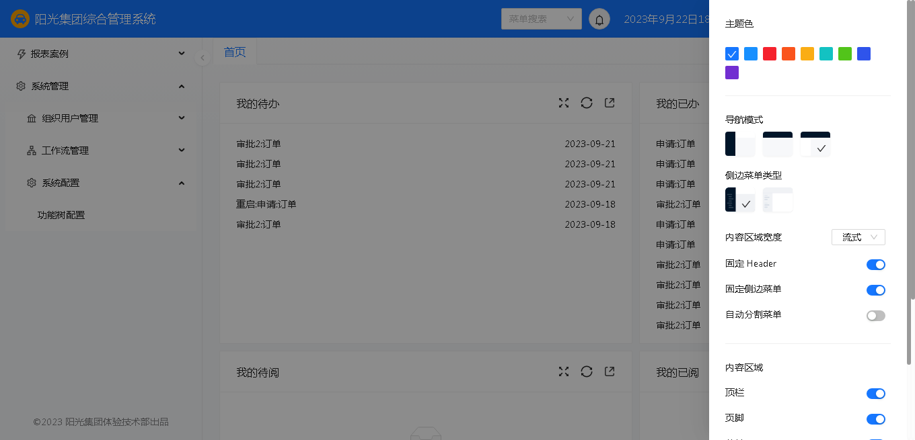Image resolution: width=915 pixels, height=440 pixels.
Task: Disable the 固定侧边菜单 switch
Action: coord(875,290)
